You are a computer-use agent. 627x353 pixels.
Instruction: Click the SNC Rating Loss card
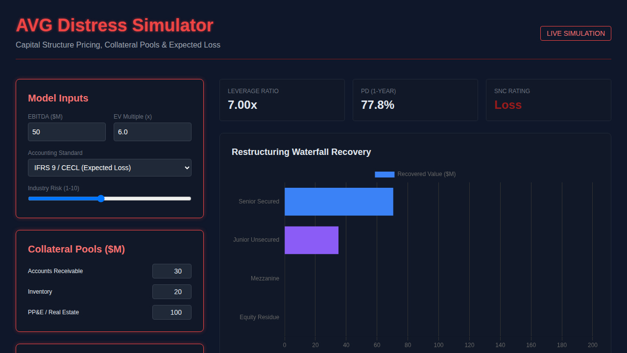(x=548, y=100)
